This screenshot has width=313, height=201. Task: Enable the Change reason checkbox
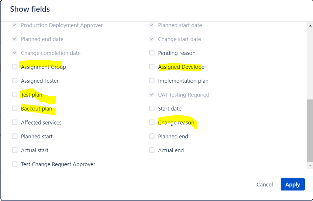pyautogui.click(x=152, y=122)
